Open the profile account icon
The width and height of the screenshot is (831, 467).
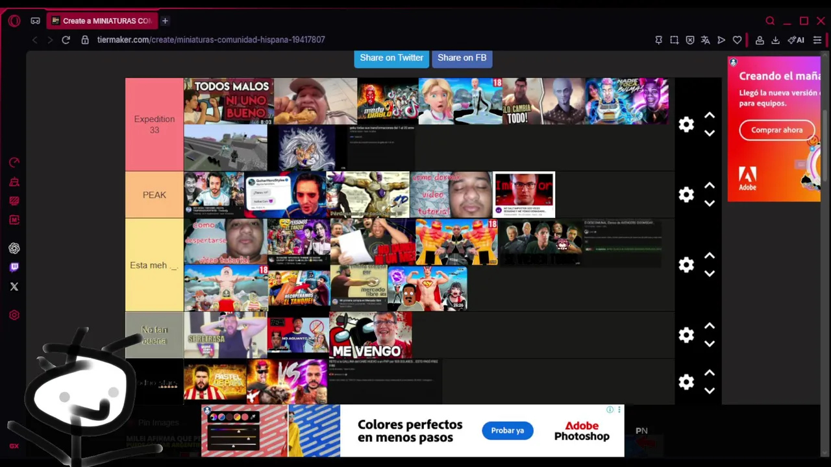click(x=759, y=40)
